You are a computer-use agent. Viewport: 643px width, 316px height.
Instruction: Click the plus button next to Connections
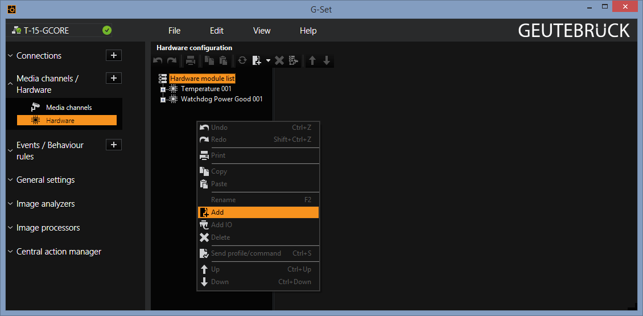[114, 55]
